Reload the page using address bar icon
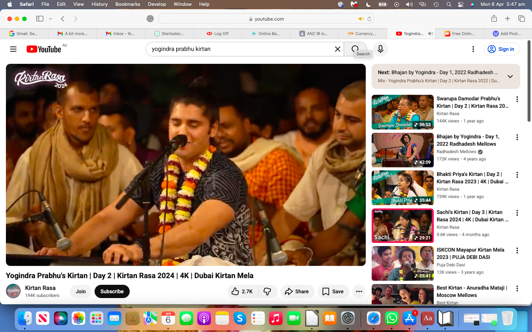 tap(369, 19)
